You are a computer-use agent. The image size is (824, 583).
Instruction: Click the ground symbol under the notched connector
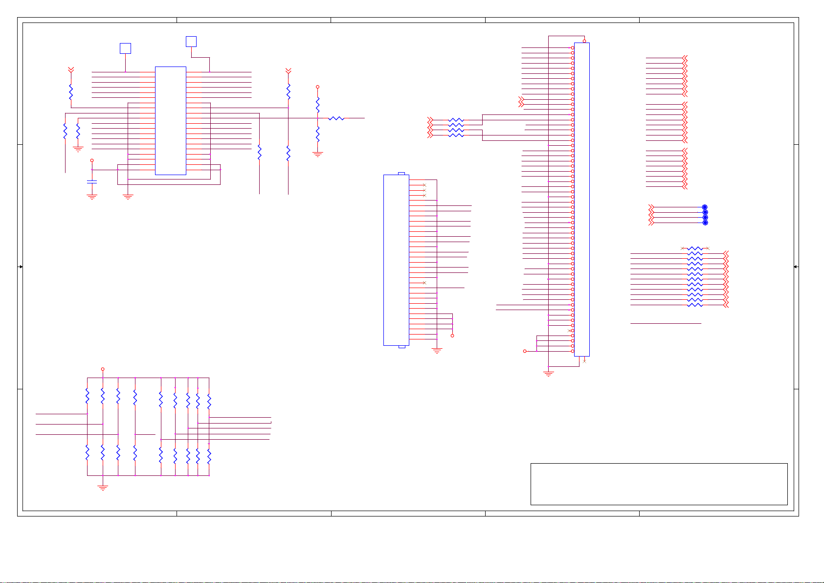point(437,351)
